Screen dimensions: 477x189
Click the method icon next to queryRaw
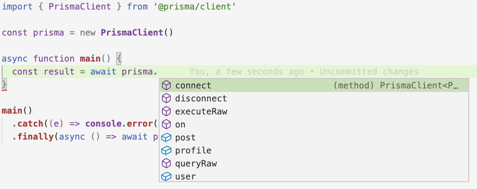pos(166,163)
